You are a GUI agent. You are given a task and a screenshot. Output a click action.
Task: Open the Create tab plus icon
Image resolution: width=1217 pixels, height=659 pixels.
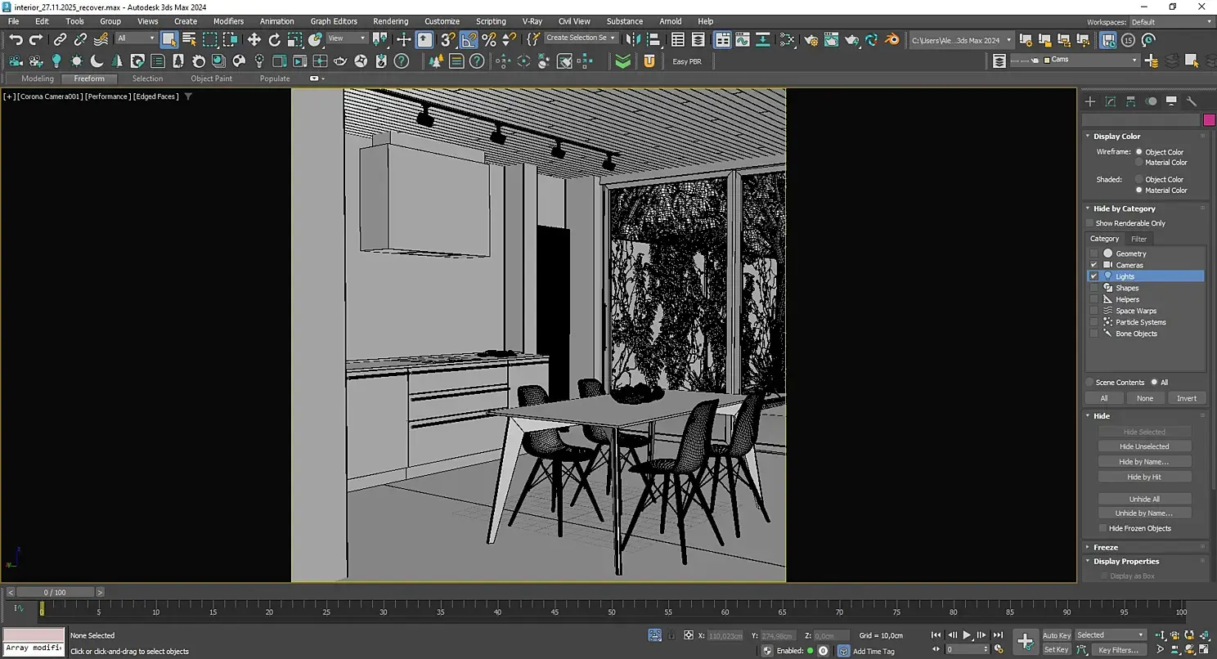[x=1090, y=101]
